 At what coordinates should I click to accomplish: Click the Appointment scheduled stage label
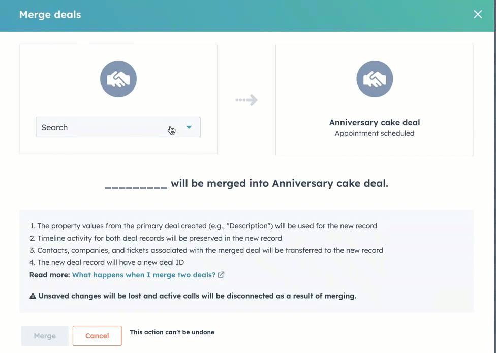click(x=375, y=134)
